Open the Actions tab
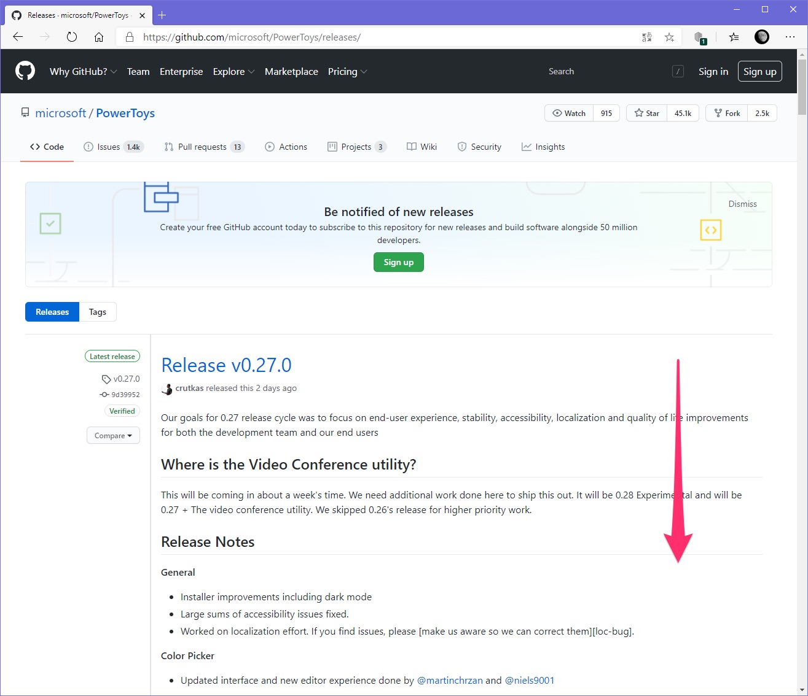 point(286,147)
